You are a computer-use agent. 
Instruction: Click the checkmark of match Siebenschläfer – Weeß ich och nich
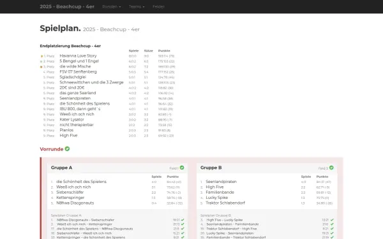point(183,233)
